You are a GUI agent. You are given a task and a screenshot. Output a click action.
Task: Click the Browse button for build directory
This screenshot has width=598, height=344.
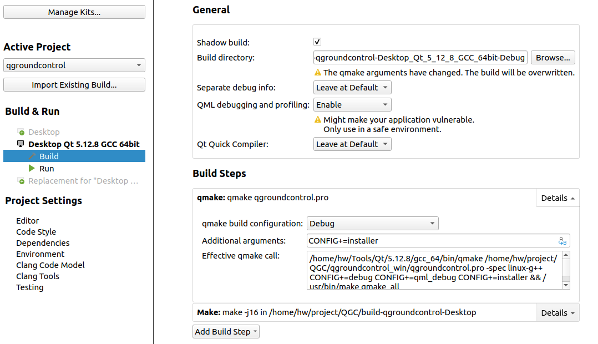(553, 57)
